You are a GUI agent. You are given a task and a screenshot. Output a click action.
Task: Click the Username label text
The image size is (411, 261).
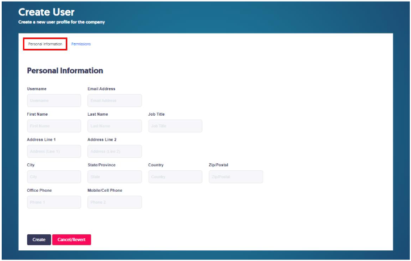[37, 89]
